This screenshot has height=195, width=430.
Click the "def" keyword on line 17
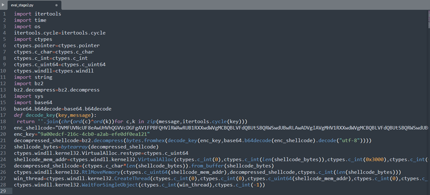[18, 115]
